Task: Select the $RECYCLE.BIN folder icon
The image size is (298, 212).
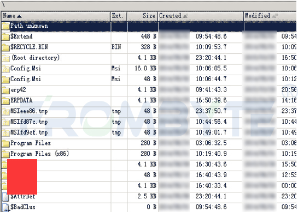Action: 5,47
